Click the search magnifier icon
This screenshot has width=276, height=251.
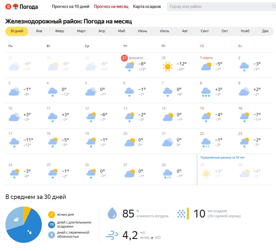[x=274, y=7]
